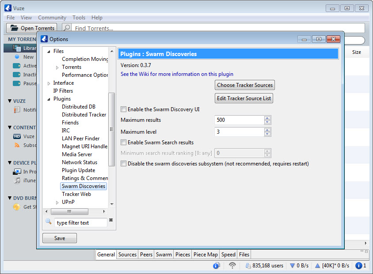Click the Active torrents sidebar icon
Viewport: 373px width, 274px height.
[16, 66]
